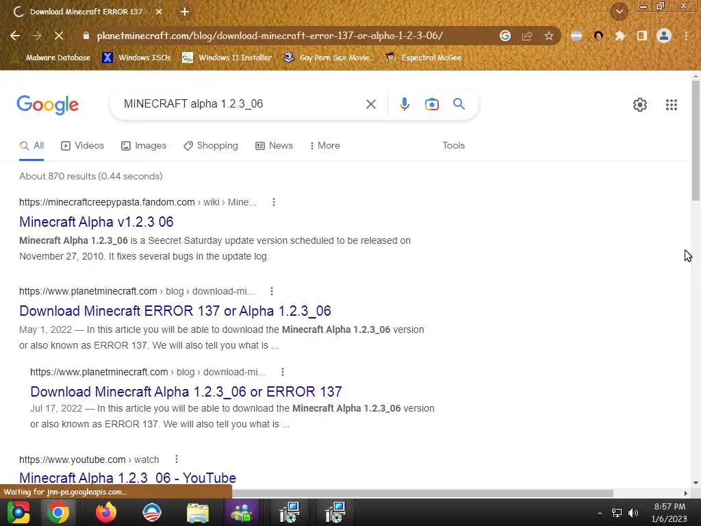Viewport: 701px width, 526px height.
Task: Launch Firefox from the taskbar
Action: (x=106, y=512)
